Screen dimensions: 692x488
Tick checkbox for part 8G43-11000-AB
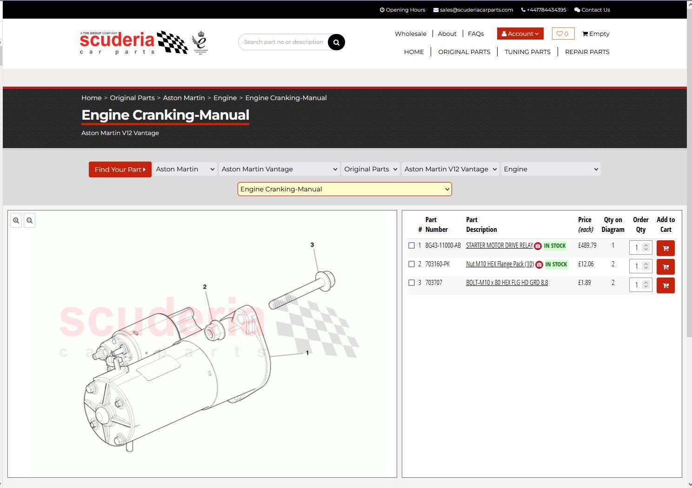412,245
